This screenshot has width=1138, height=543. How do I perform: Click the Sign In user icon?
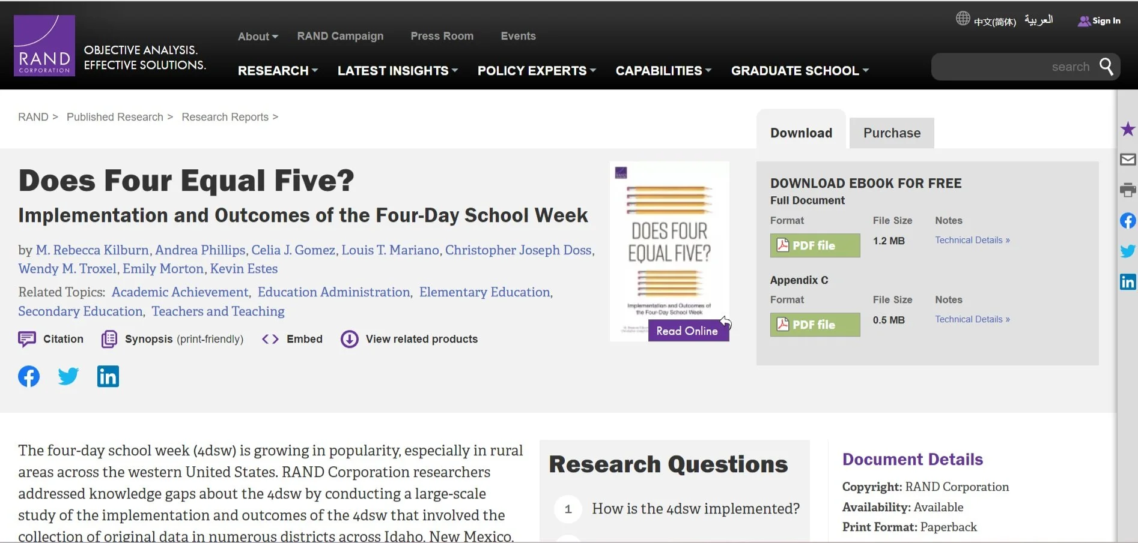tap(1083, 21)
